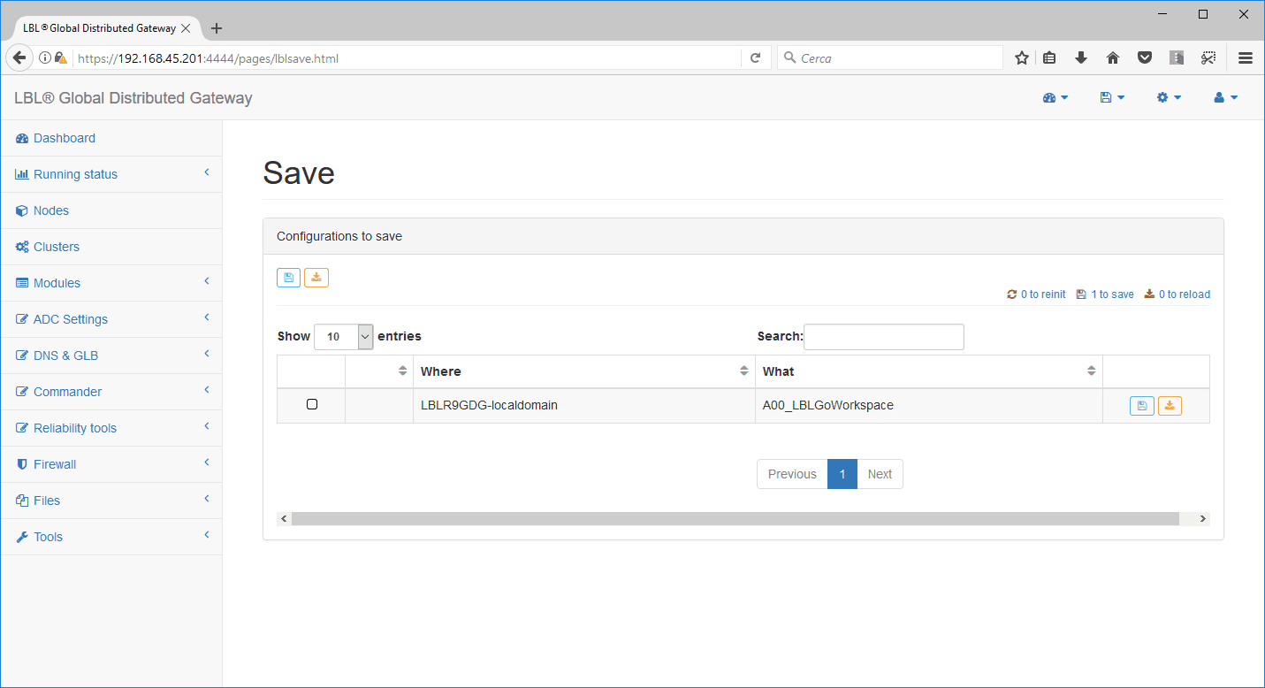Expand Firewall sidebar section
The height and width of the screenshot is (688, 1265).
click(111, 464)
